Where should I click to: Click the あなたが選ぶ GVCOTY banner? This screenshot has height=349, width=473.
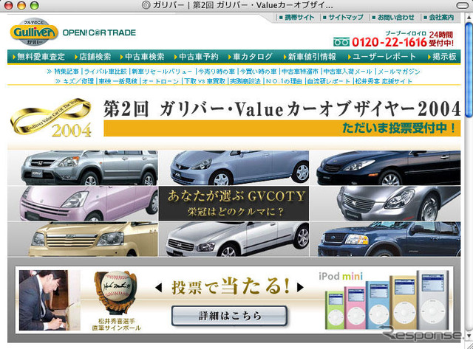click(234, 203)
